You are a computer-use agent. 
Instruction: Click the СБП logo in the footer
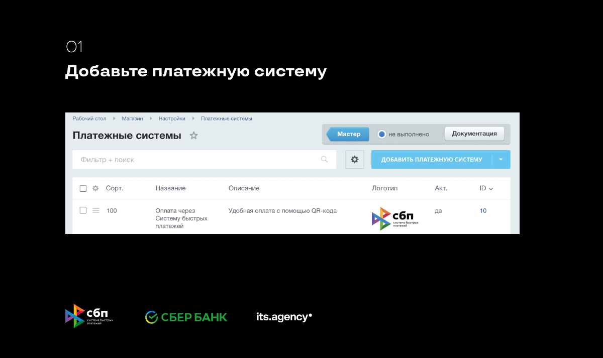[89, 316]
